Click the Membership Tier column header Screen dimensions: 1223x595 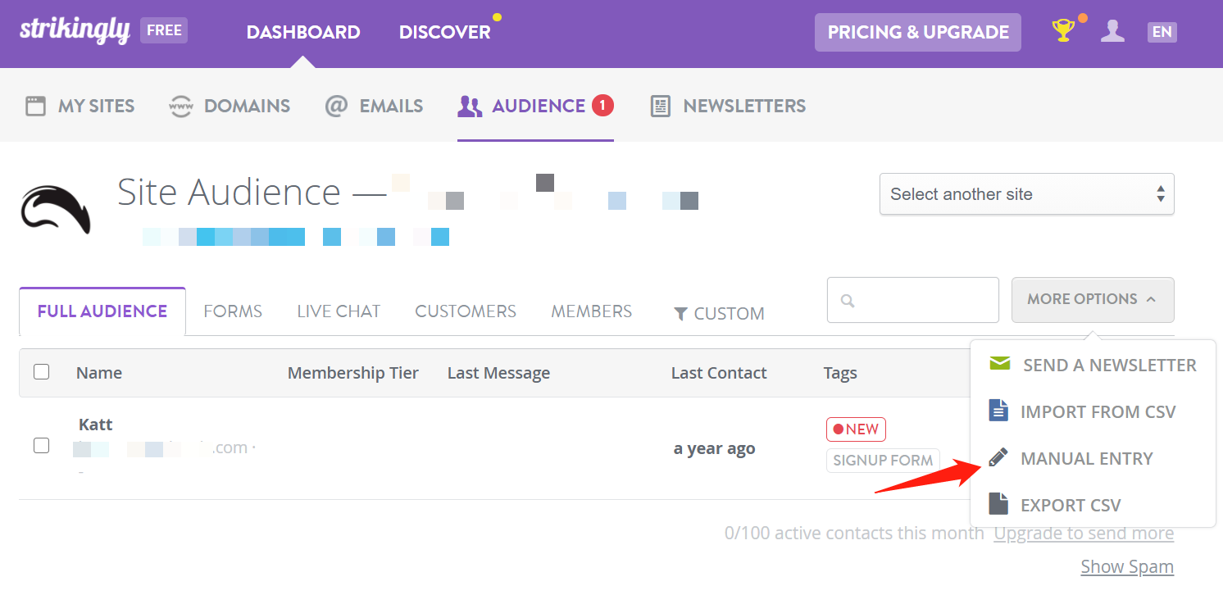tap(353, 373)
